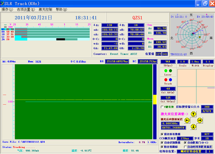The height and width of the screenshot is (154, 215).
Task: Click the 927 value field
Action: click(x=207, y=134)
